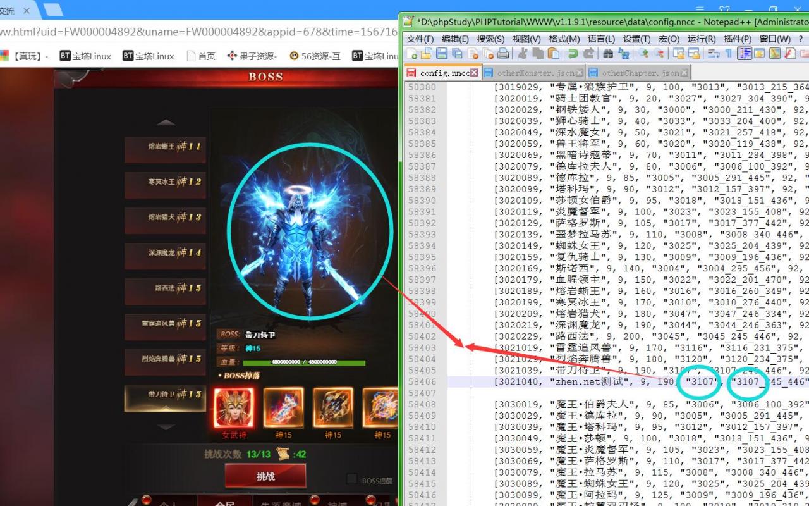The height and width of the screenshot is (506, 809).
Task: Click the red 挑战 button
Action: click(x=265, y=476)
